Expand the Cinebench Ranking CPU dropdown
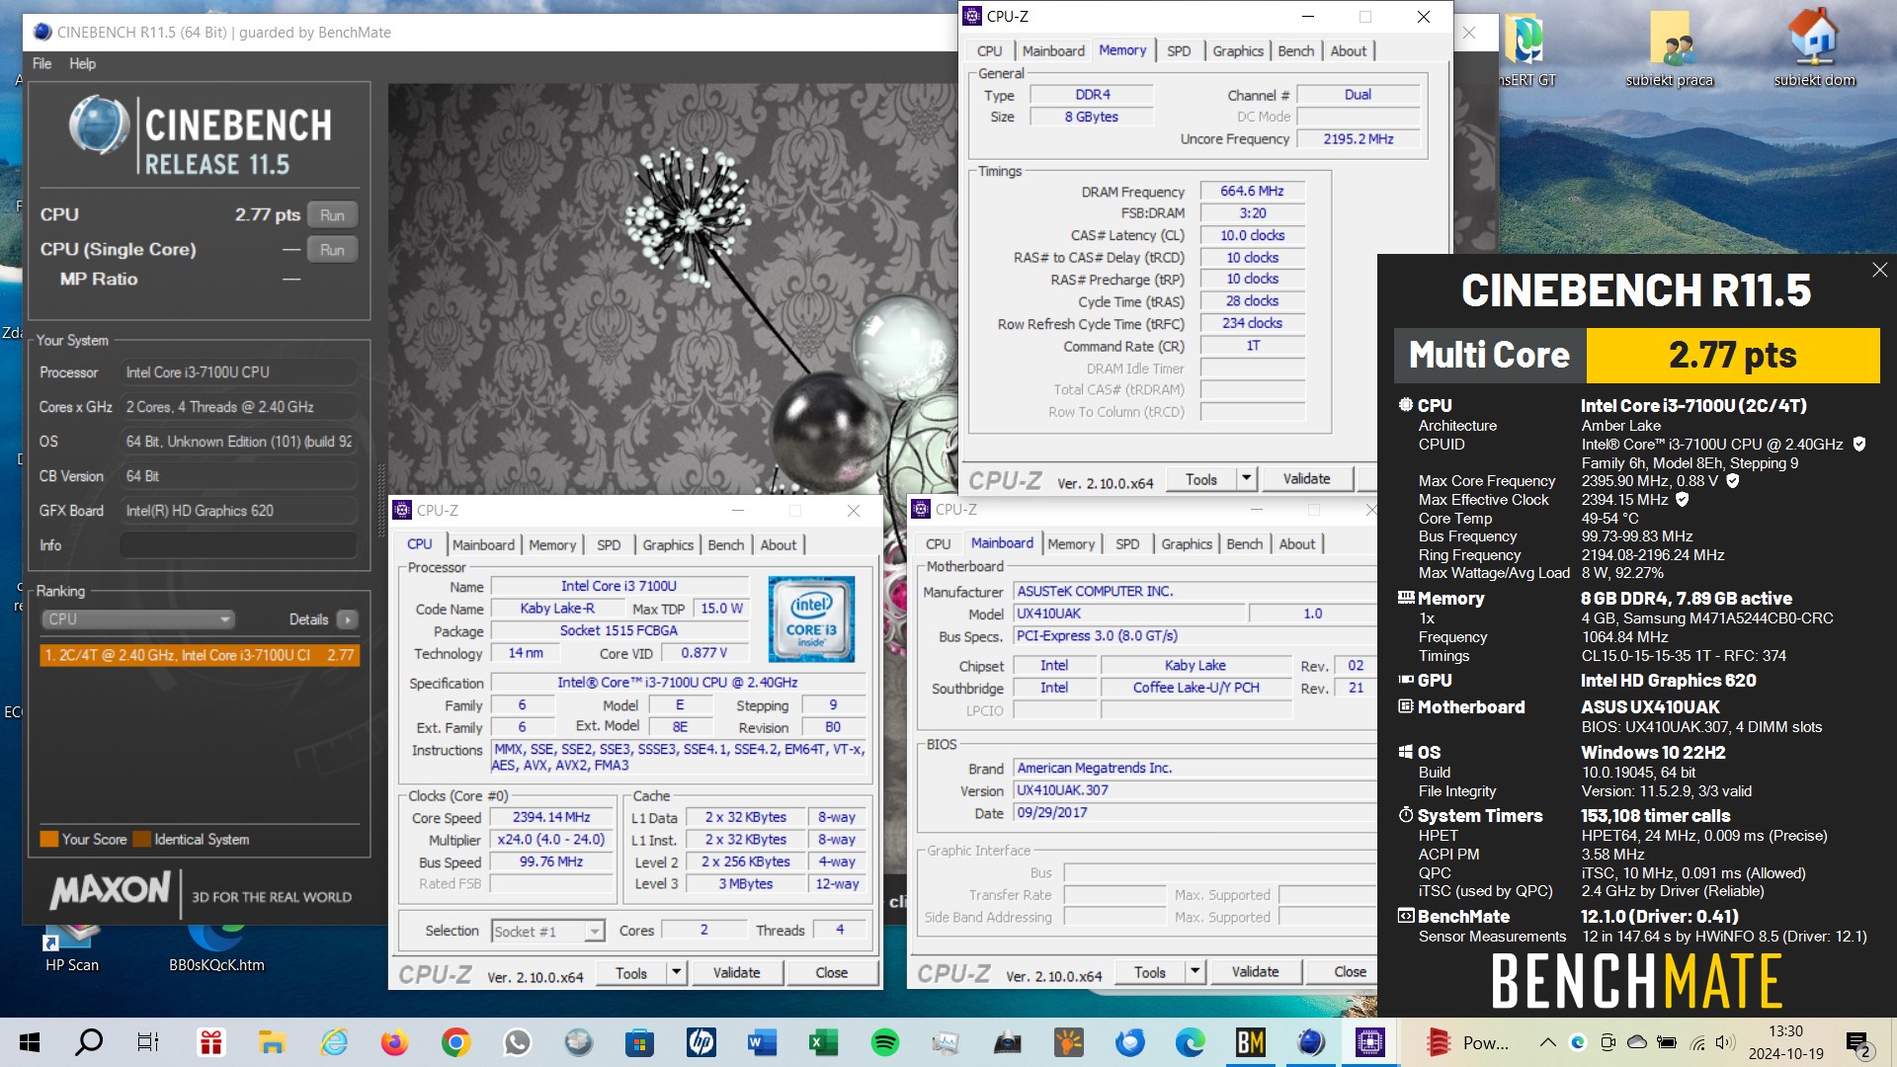 tap(137, 619)
